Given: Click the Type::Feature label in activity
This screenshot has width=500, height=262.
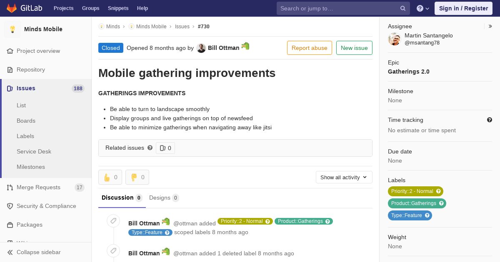Looking at the screenshot, I should pos(150,232).
